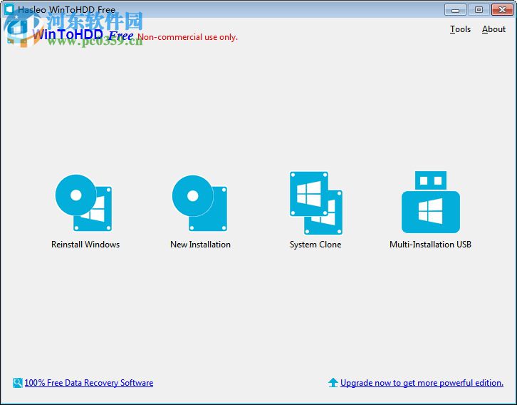Image resolution: width=517 pixels, height=405 pixels.
Task: Open the About menu
Action: coord(493,29)
